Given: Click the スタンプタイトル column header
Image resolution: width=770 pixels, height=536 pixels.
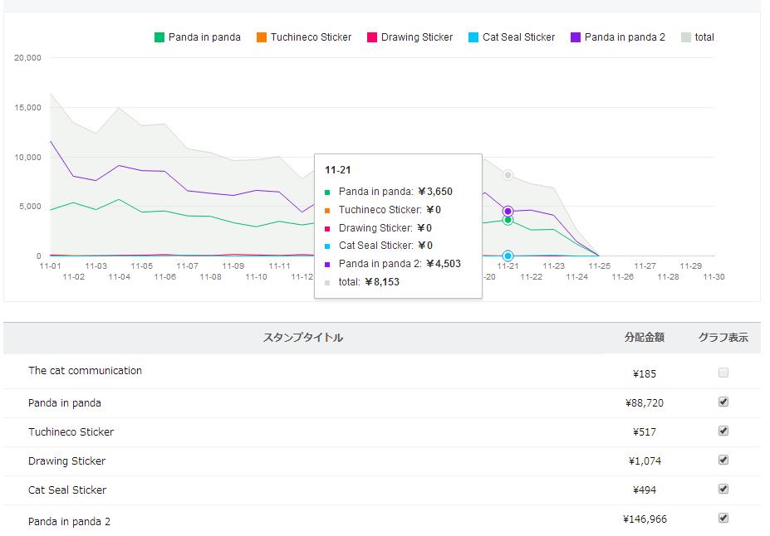Looking at the screenshot, I should tap(303, 338).
